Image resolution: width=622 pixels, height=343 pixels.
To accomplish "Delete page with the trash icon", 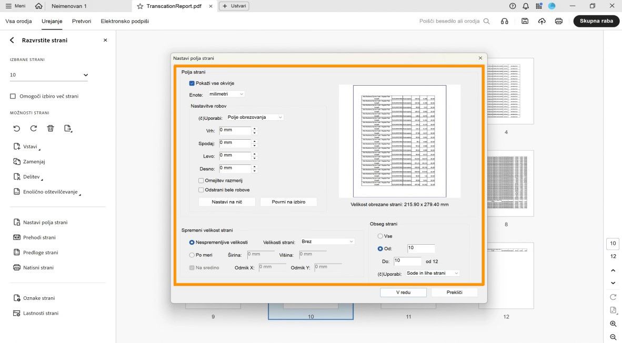I will click(x=51, y=128).
